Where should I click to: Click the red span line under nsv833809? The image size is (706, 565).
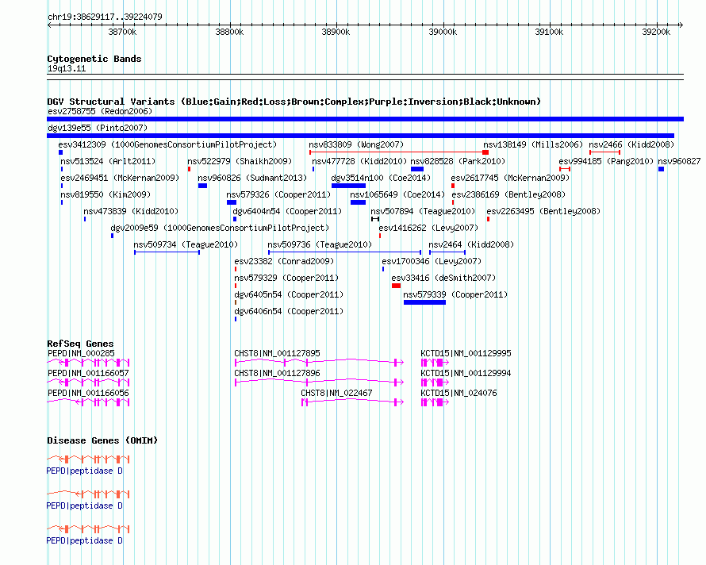396,152
